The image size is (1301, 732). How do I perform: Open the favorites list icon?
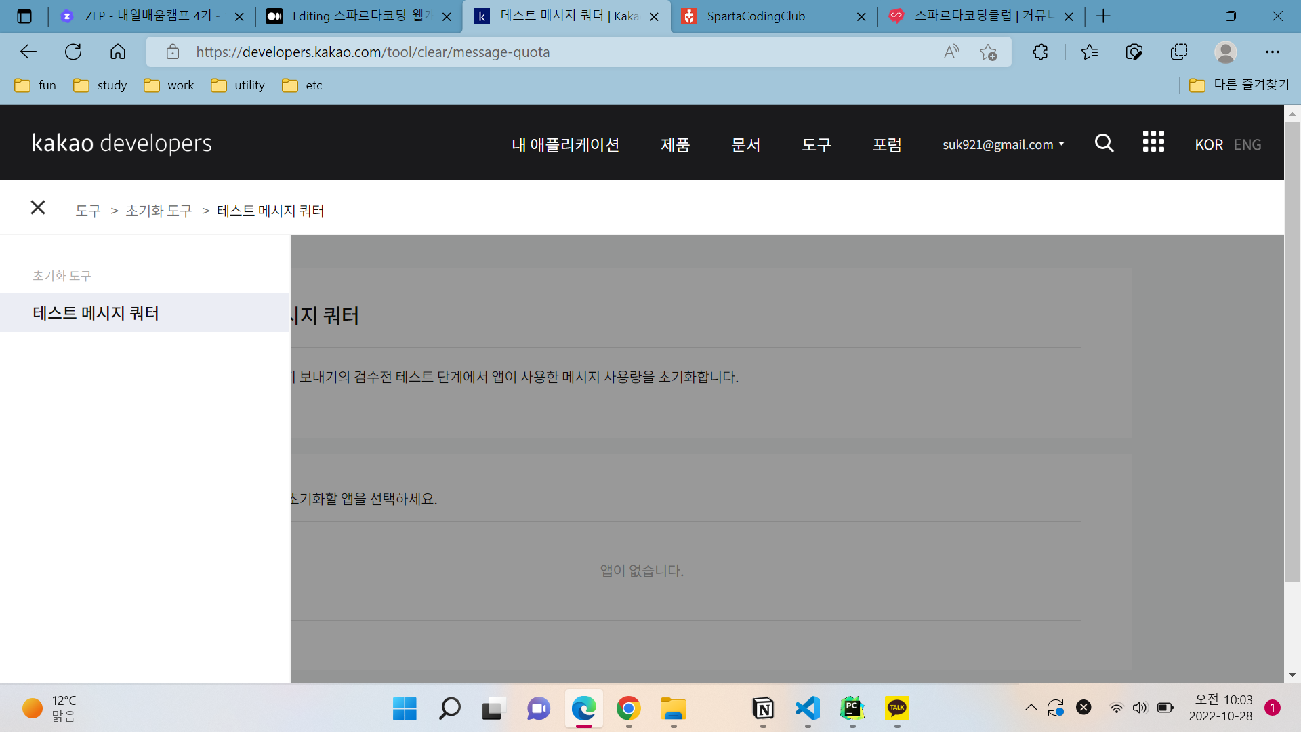pos(1090,52)
